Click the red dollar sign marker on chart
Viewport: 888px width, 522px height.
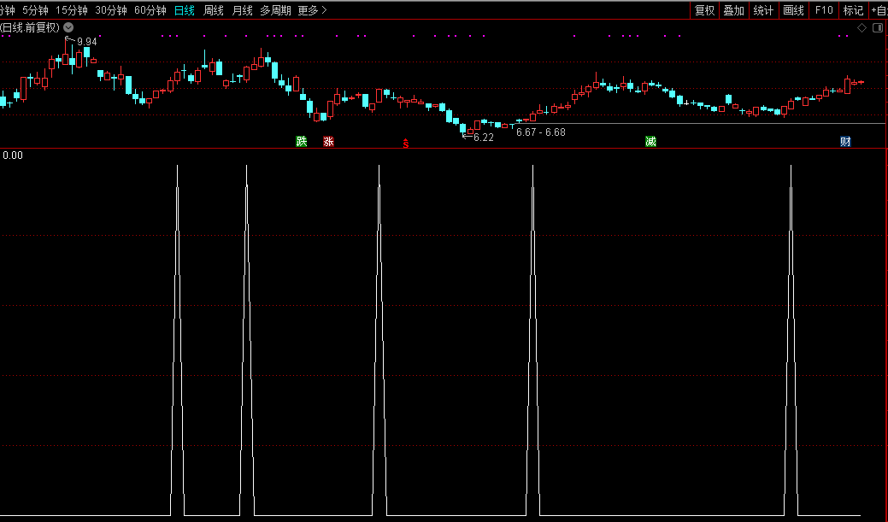406,143
